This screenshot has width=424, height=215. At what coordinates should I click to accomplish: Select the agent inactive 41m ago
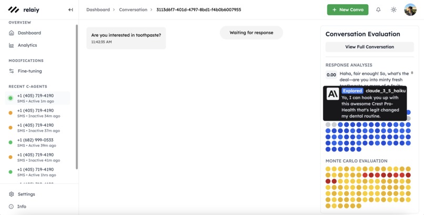tap(37, 157)
